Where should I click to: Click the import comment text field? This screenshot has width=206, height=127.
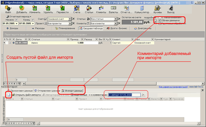(x=124, y=95)
